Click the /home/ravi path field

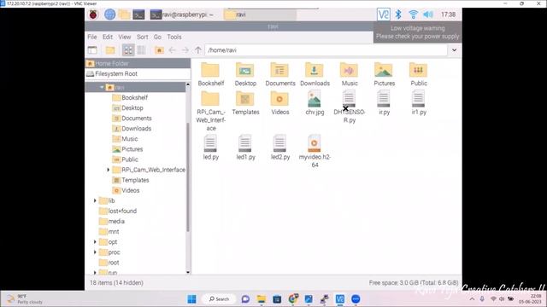pyautogui.click(x=326, y=50)
